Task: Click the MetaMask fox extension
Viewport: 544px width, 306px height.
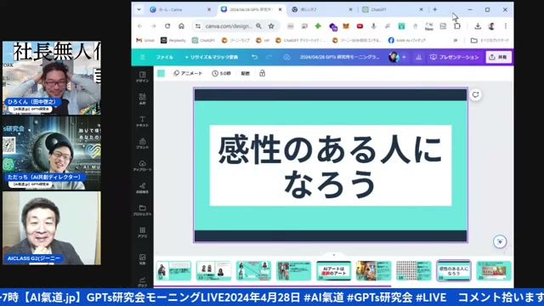Action: pos(346,26)
